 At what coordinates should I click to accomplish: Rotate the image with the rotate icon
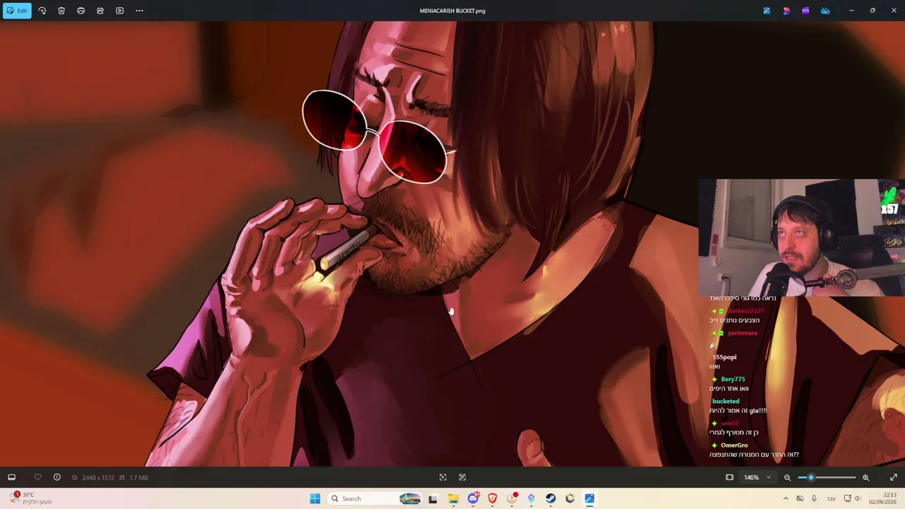[x=42, y=11]
